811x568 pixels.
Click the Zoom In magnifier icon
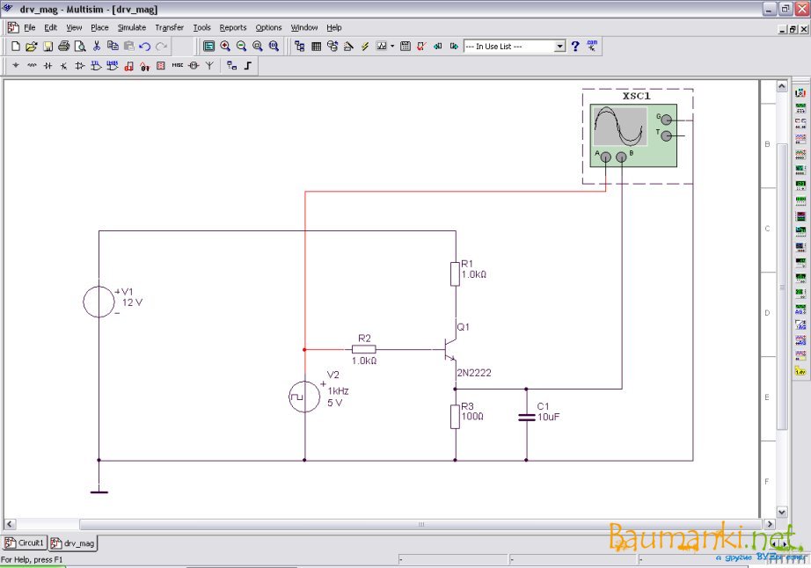225,46
